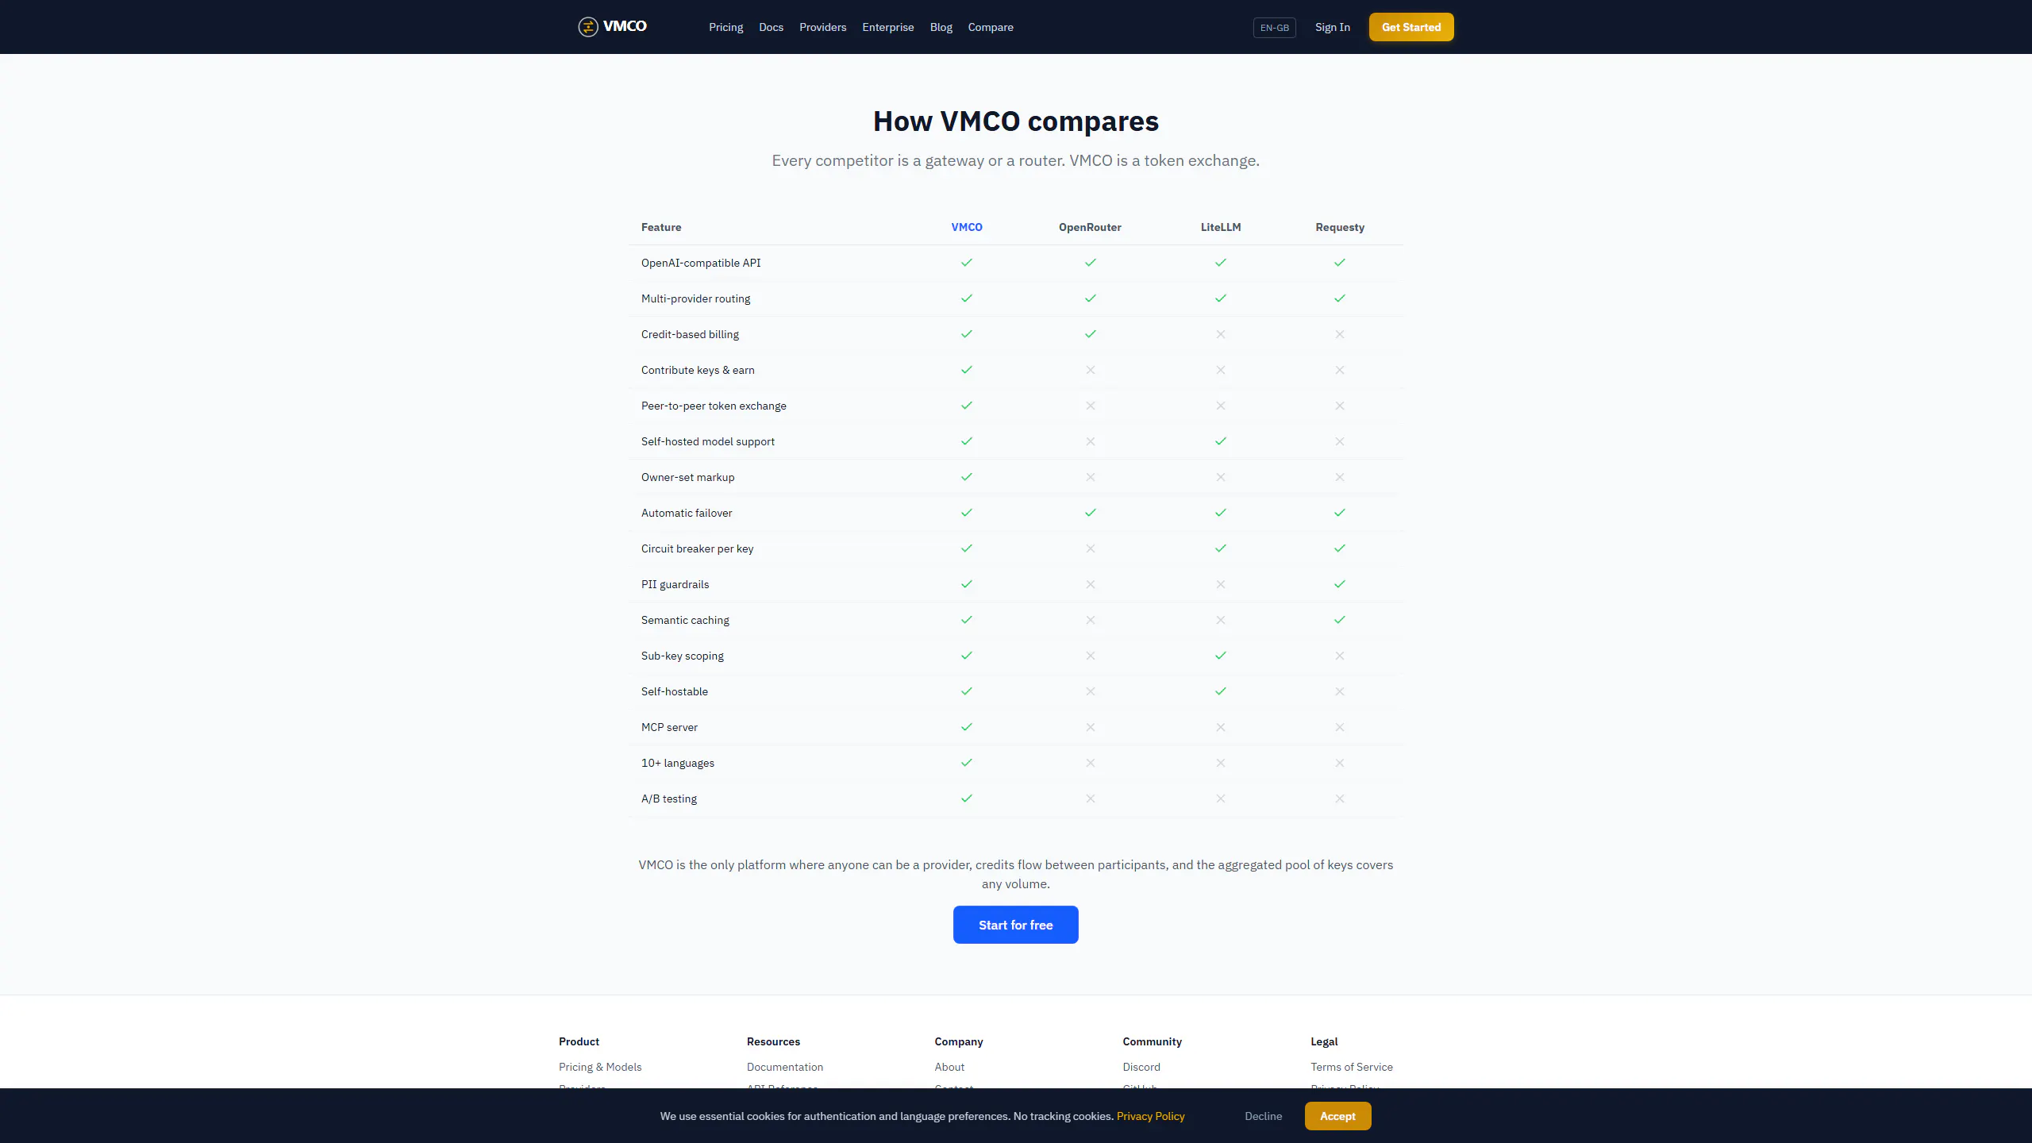Image resolution: width=2032 pixels, height=1143 pixels.
Task: Click the 'How VMCO compares' heading
Action: (x=1016, y=121)
